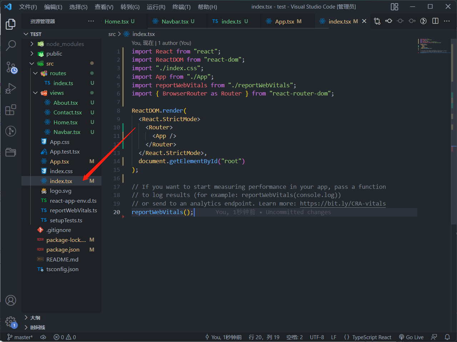Viewport: 457px width, 342px height.
Task: Open Source Control view icon
Action: tap(11, 67)
